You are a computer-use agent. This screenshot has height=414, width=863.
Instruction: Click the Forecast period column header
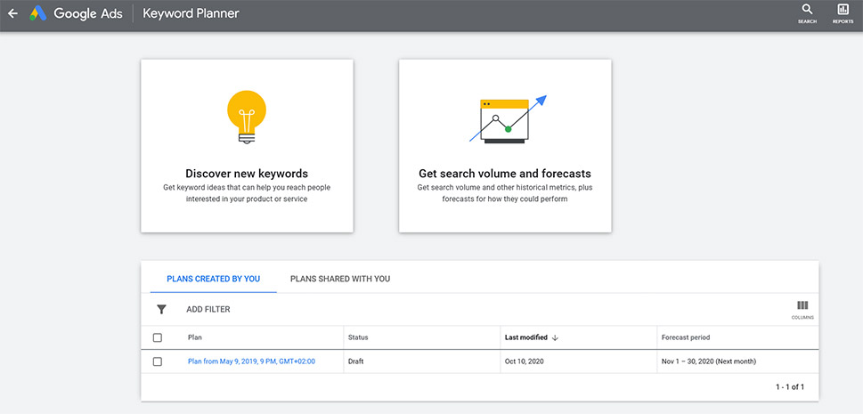685,337
